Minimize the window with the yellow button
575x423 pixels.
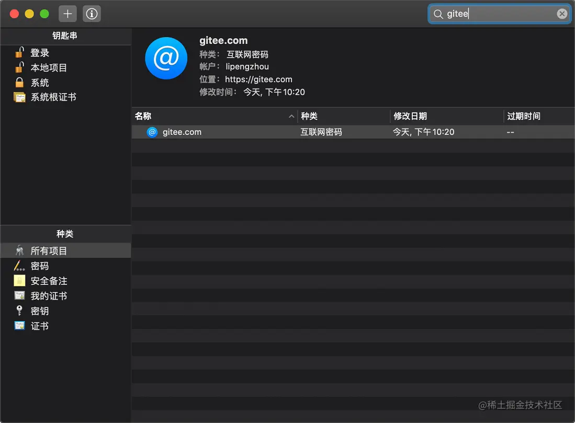29,14
